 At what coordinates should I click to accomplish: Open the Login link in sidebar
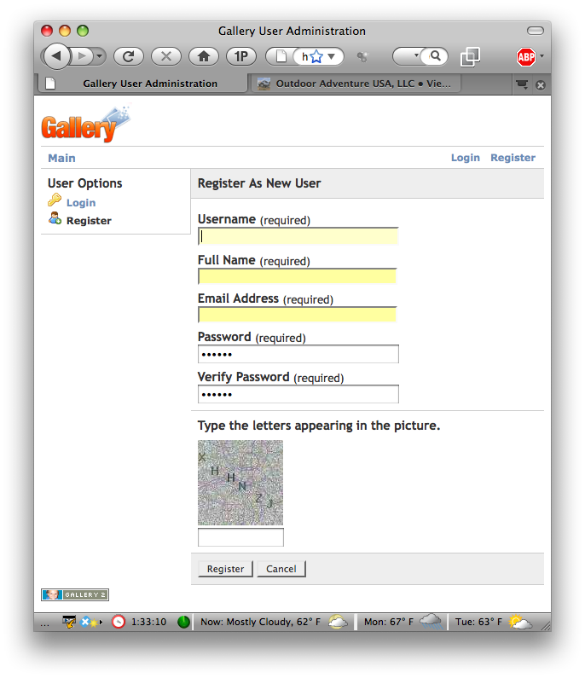[x=81, y=203]
